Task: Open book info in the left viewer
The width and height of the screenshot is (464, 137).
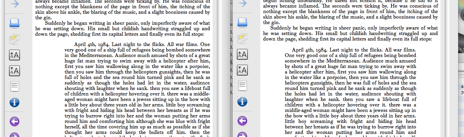Action: pyautogui.click(x=14, y=102)
